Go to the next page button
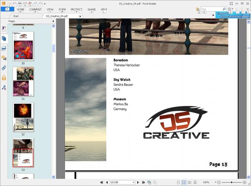 [138, 182]
